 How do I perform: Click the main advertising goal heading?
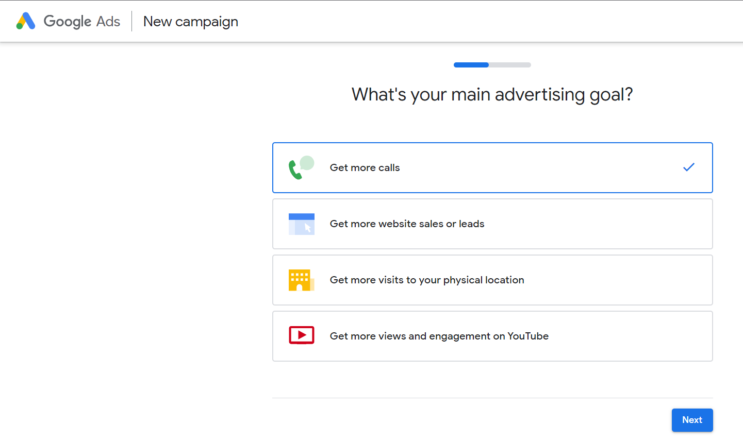pyautogui.click(x=492, y=95)
